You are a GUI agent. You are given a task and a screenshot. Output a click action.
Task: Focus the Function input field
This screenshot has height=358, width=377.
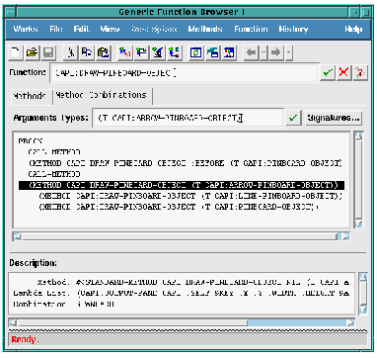[185, 73]
